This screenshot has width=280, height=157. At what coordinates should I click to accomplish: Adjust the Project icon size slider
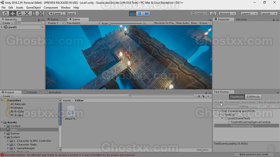point(202,150)
